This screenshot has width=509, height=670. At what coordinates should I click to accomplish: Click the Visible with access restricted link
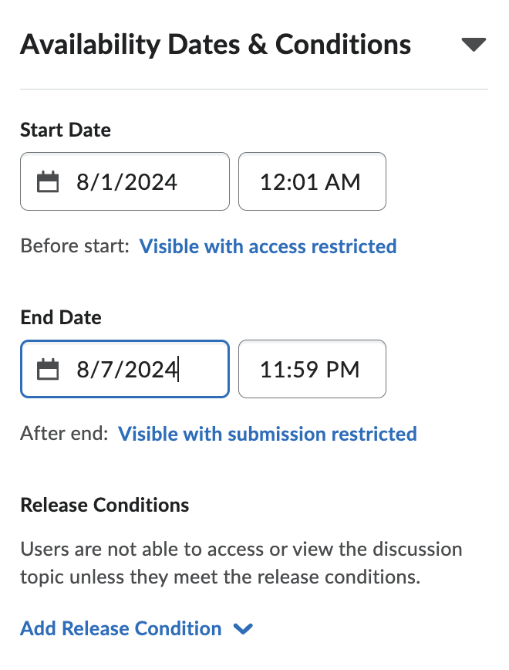tap(268, 246)
